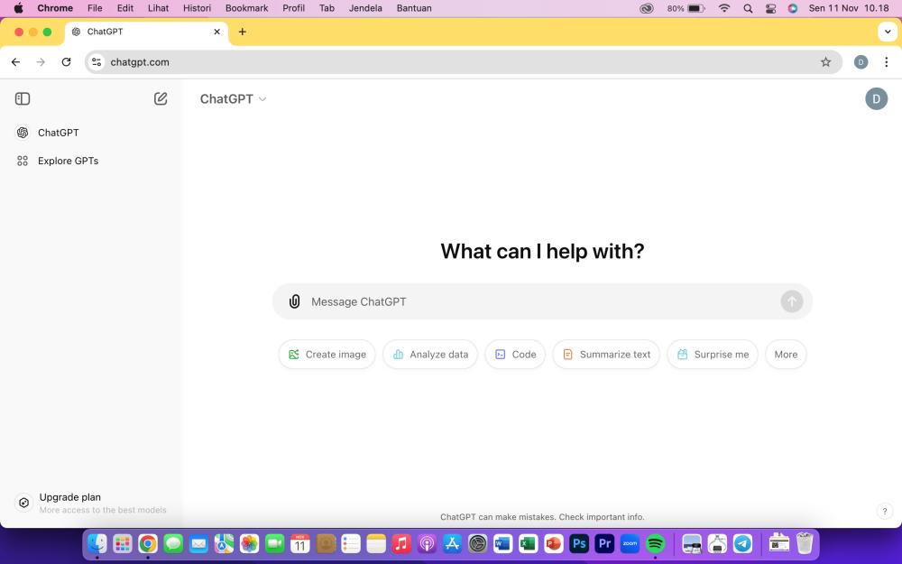
Task: Open the Lihat menu
Action: 158,8
